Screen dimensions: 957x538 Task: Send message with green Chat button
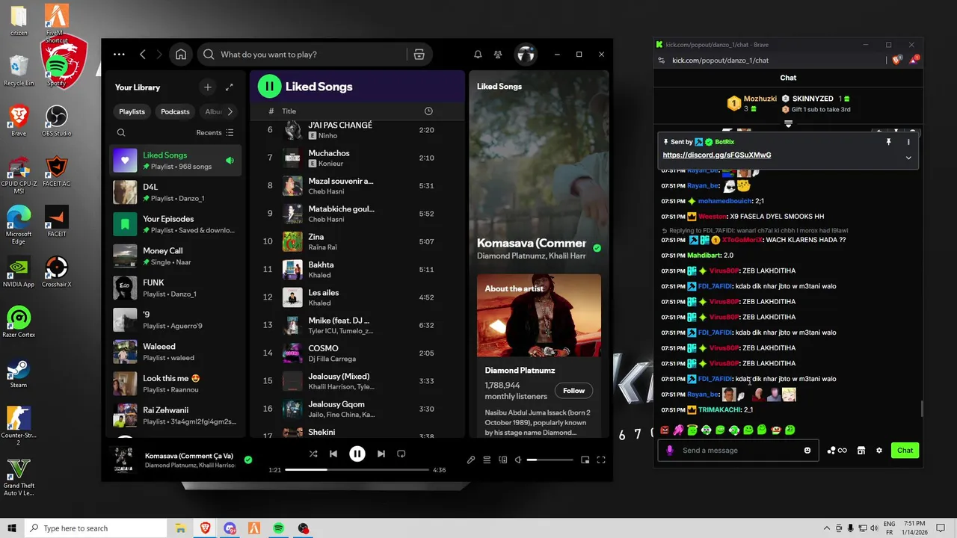[x=905, y=451]
